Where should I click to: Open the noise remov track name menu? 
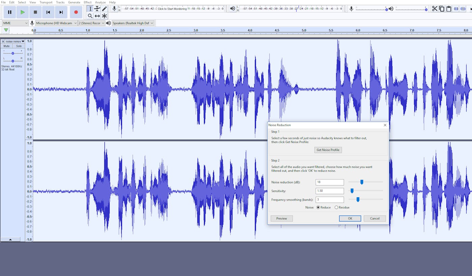pyautogui.click(x=15, y=41)
